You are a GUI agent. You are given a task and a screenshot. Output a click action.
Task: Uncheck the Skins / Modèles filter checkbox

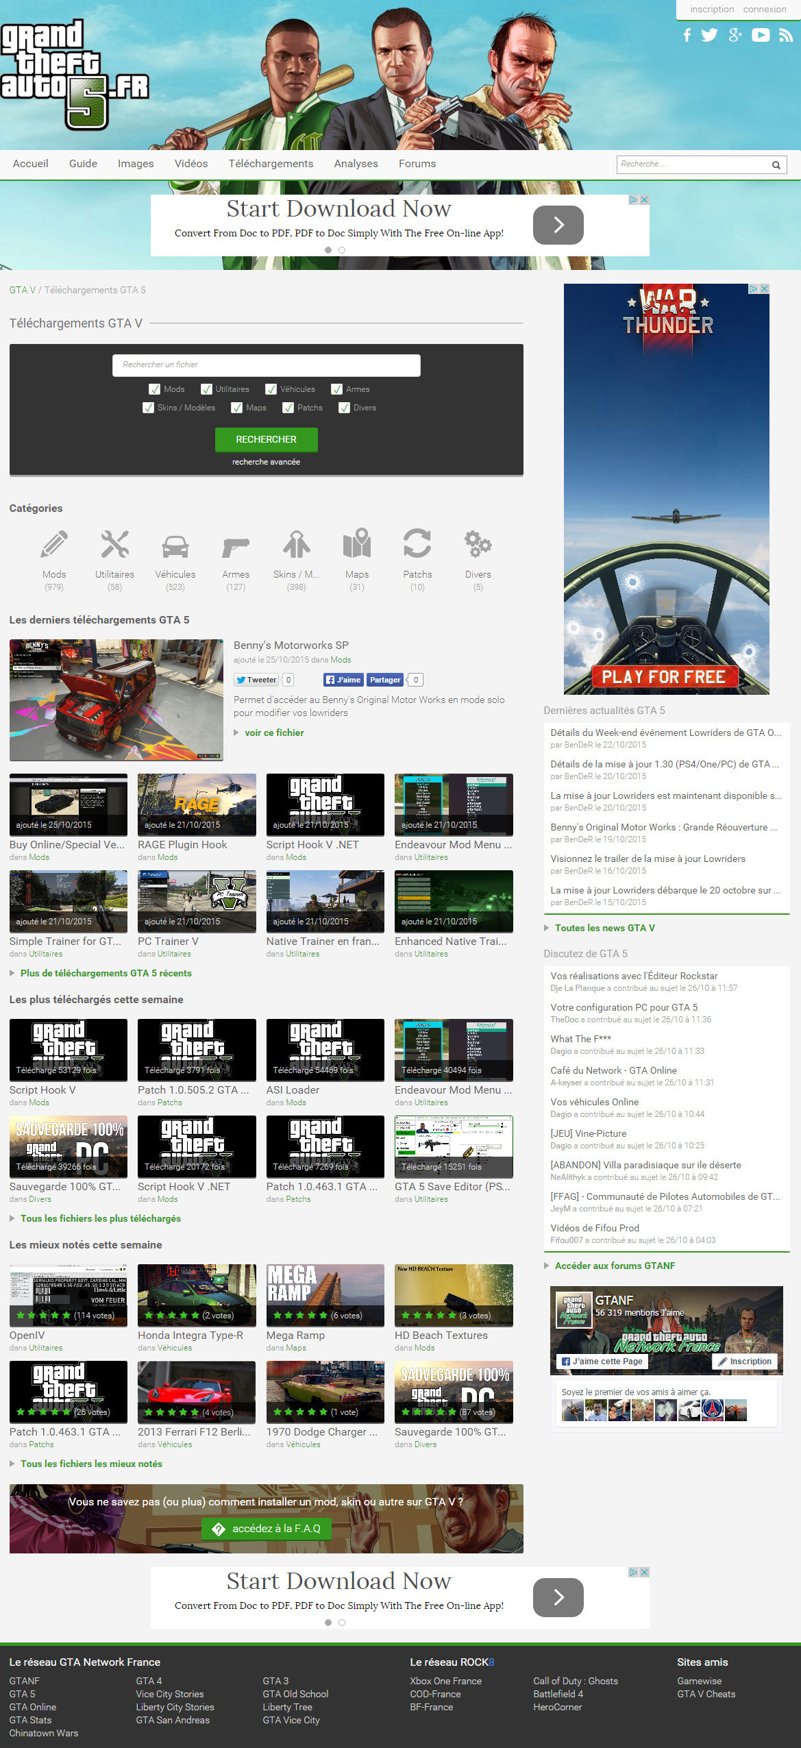coord(148,408)
